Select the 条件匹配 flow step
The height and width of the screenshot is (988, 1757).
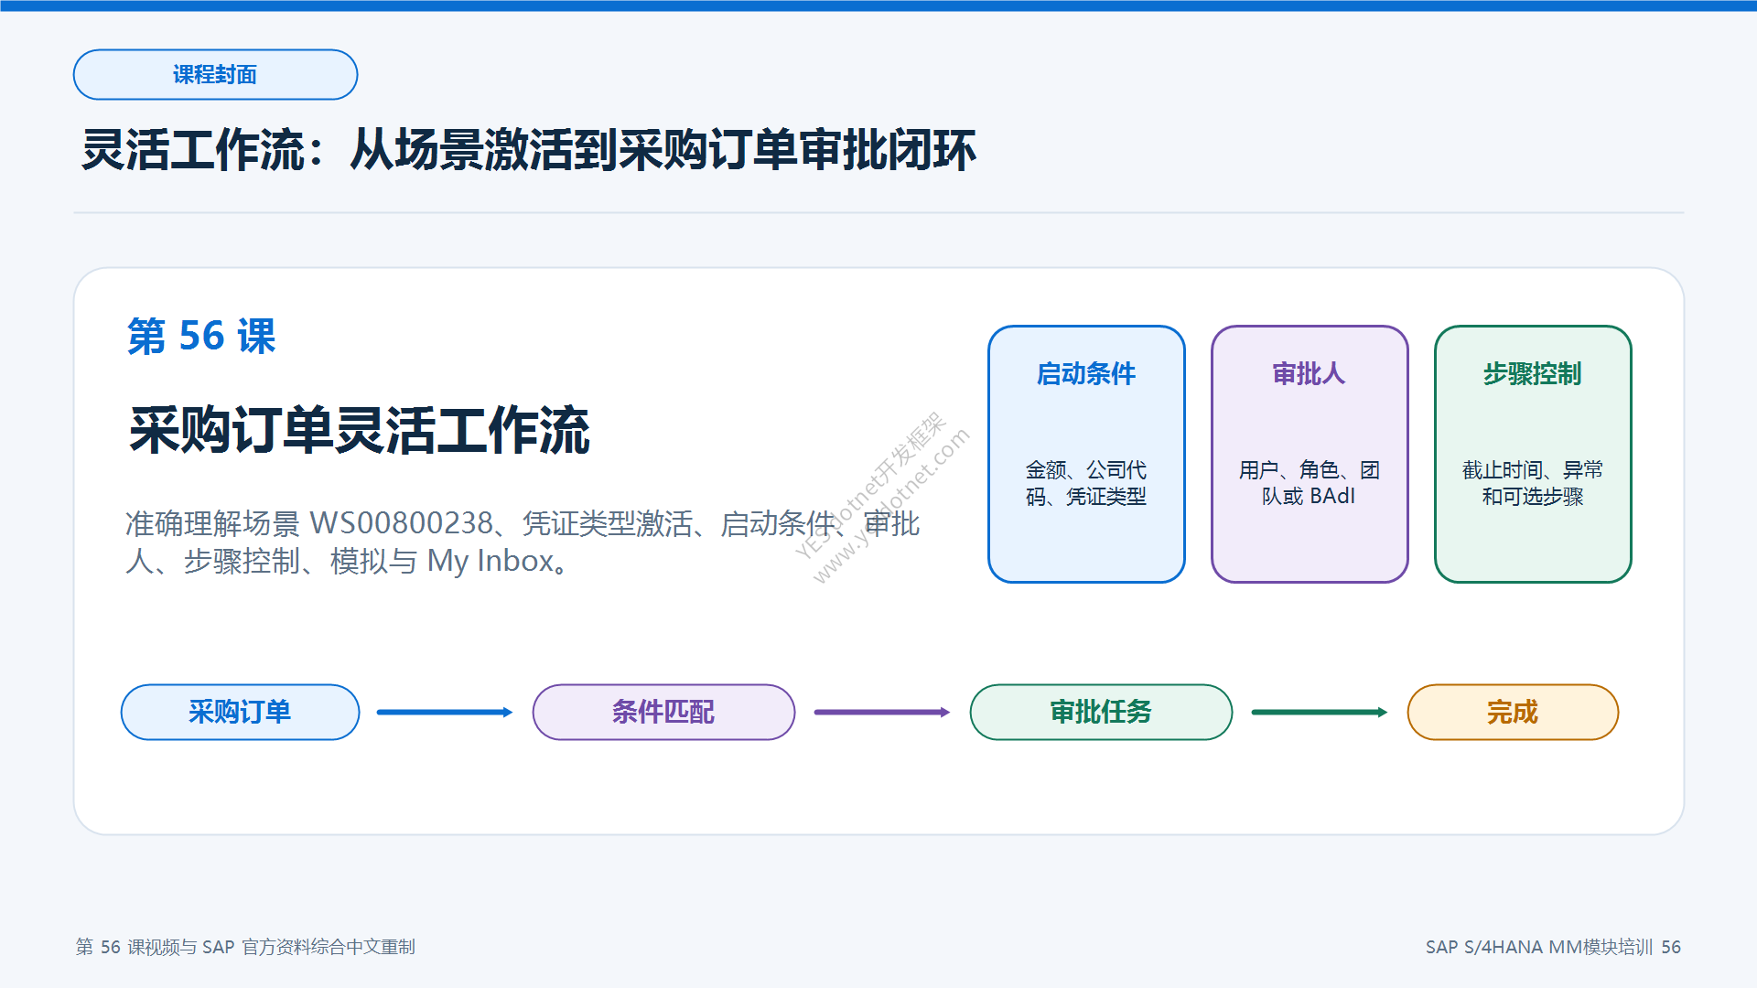point(663,712)
